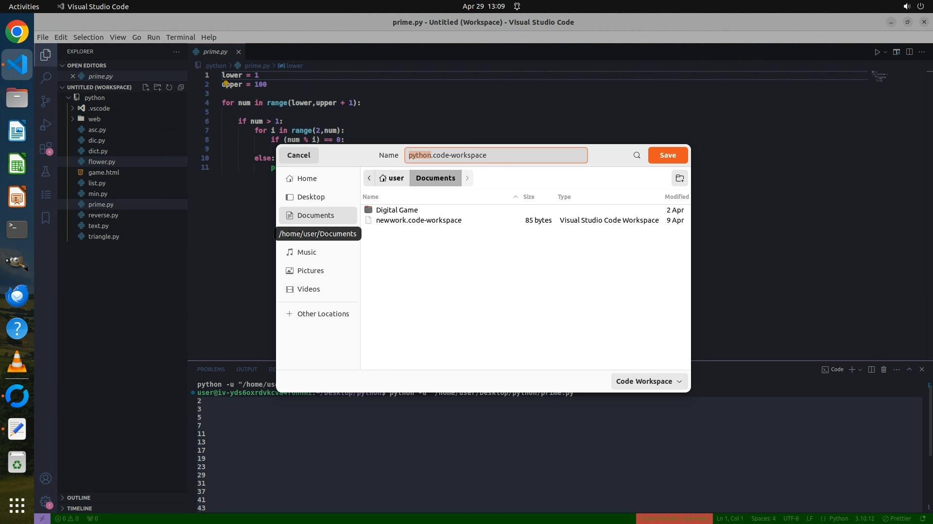This screenshot has height=524, width=933.
Task: Click the file Name input field
Action: (x=496, y=155)
